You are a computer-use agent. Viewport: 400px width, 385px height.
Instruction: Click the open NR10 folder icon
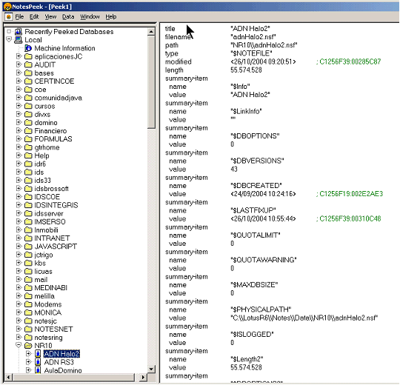[x=28, y=346]
